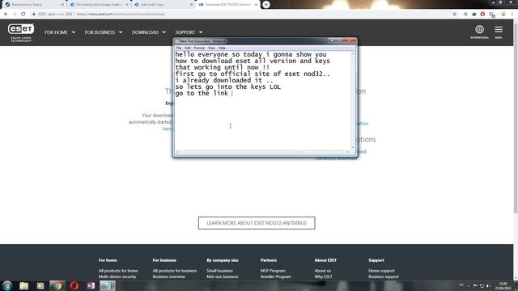518x291 pixels.
Task: Open the Action Center flag tray icon
Action: pos(475,285)
